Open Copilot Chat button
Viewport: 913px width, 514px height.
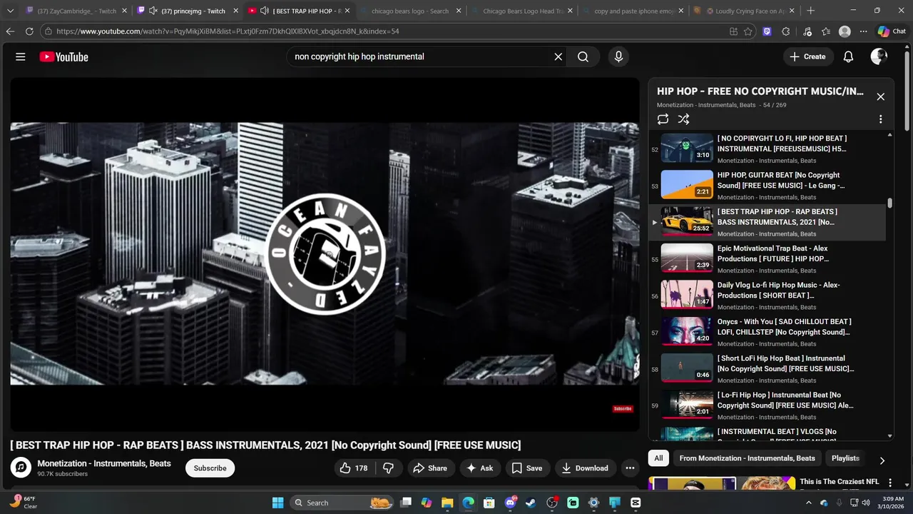(892, 31)
